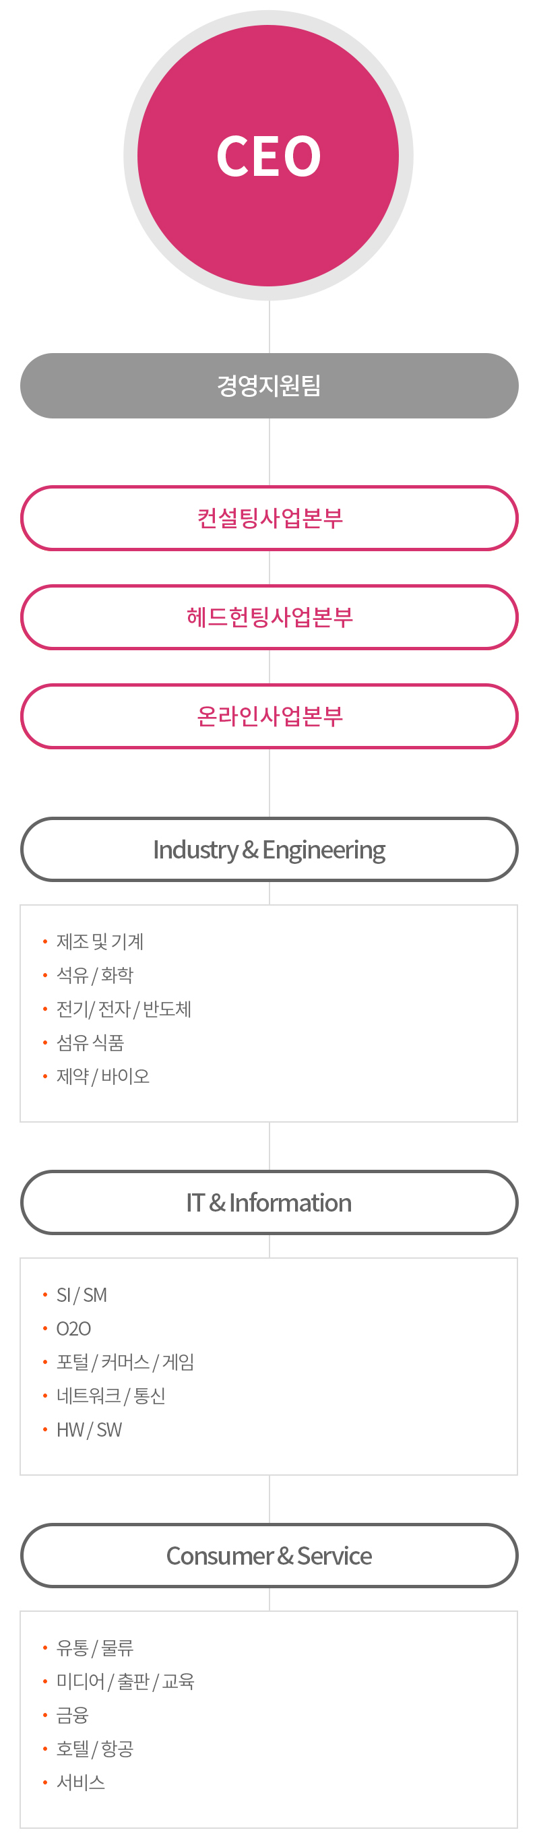
Task: Click the 제조 및 기계 list item
Action: click(100, 941)
